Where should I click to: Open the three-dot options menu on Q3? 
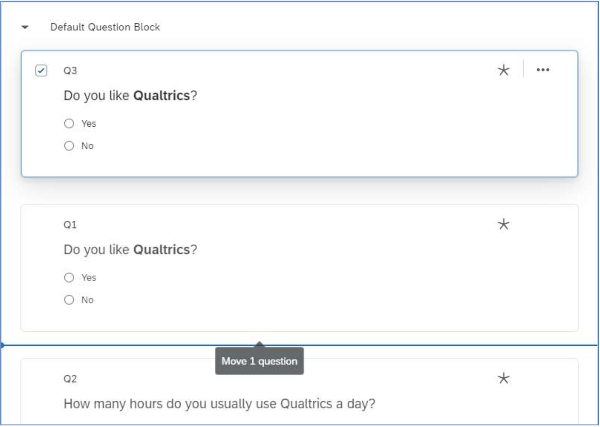[x=543, y=70]
